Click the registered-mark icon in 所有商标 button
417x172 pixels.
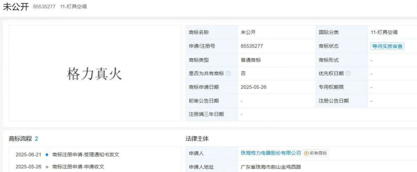(x=306, y=153)
